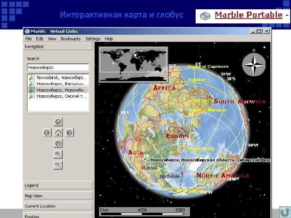Expand the Routing panel

(58, 216)
